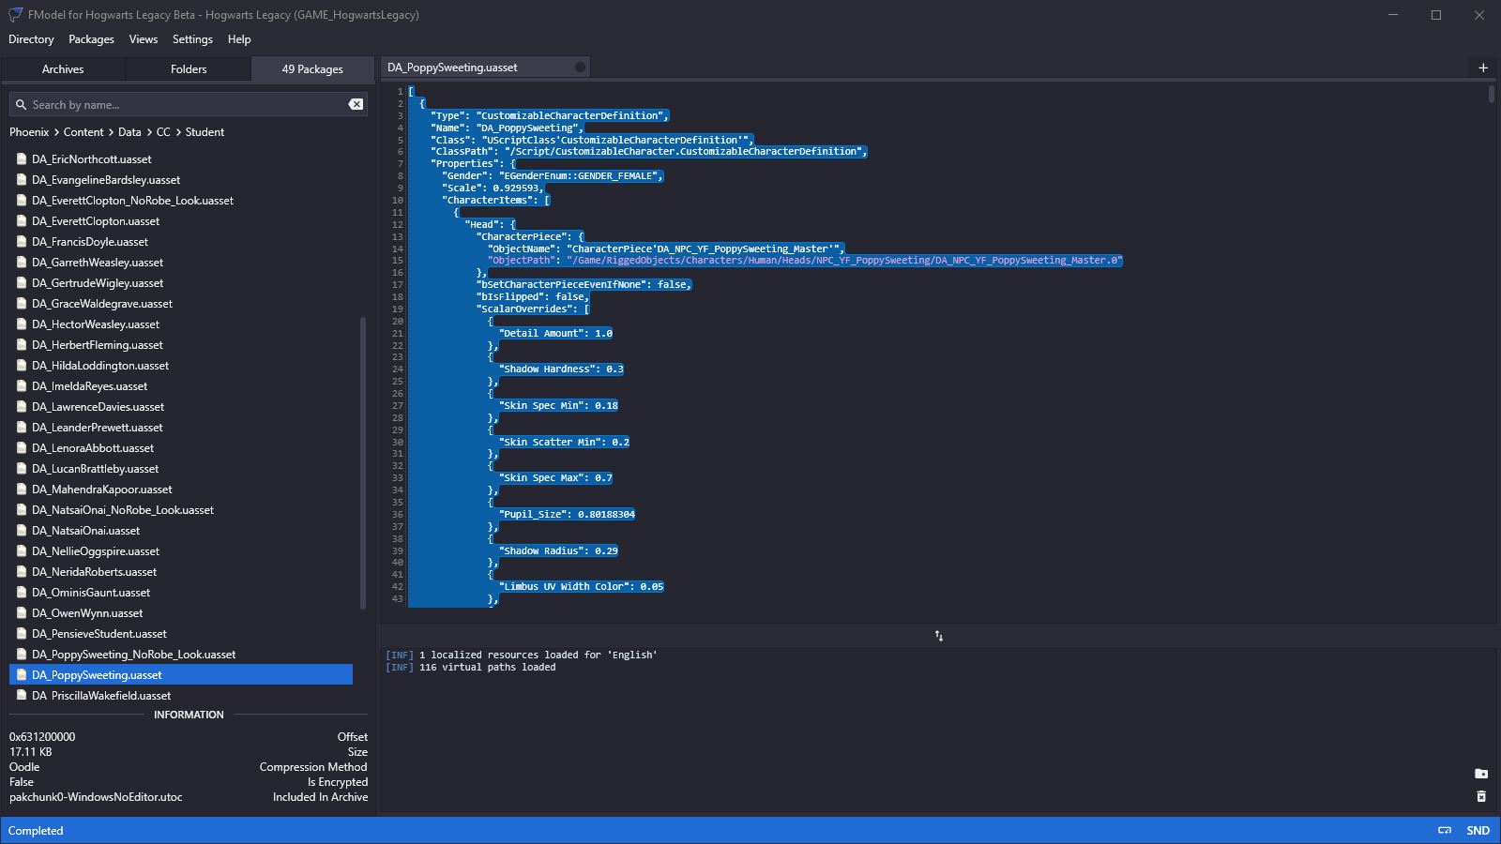Select DA_PensieveStudent.uasset file
Image resolution: width=1501 pixels, height=844 pixels.
(x=181, y=634)
